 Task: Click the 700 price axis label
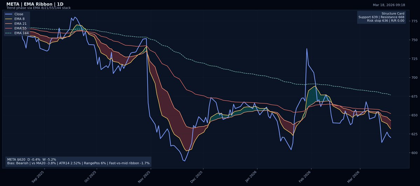click(x=415, y=78)
